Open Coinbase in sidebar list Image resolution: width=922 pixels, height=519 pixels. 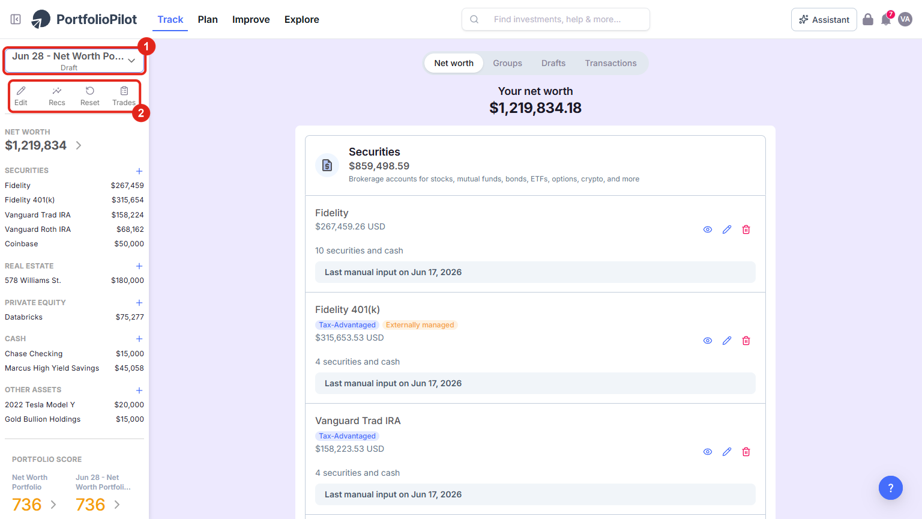pyautogui.click(x=74, y=244)
